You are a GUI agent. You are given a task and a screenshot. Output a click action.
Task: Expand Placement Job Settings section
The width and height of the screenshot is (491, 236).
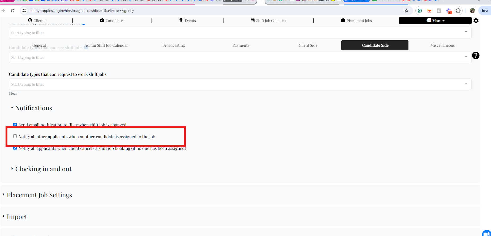click(x=39, y=195)
